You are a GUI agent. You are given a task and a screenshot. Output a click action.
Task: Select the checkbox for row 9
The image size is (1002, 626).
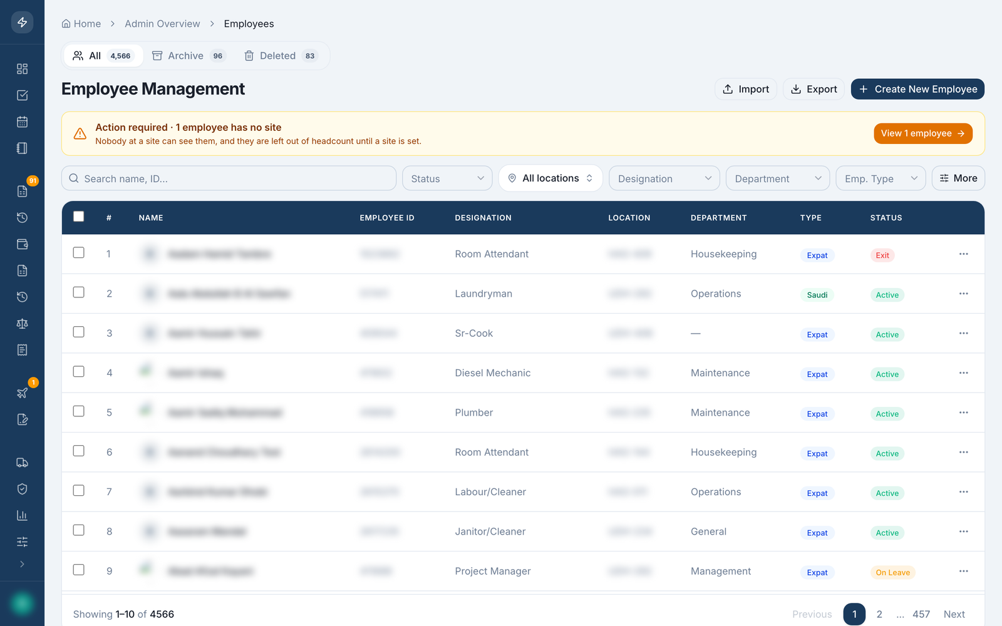[x=78, y=570]
